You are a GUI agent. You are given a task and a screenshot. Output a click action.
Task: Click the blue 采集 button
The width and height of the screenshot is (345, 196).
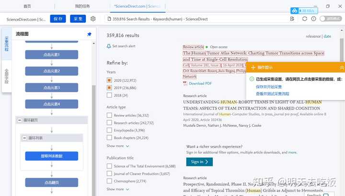(x=78, y=19)
